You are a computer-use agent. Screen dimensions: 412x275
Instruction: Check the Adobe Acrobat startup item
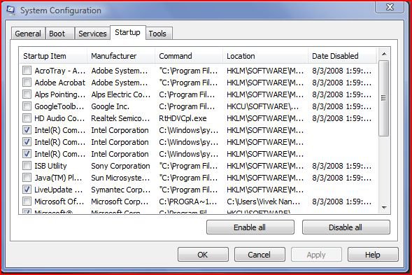click(x=27, y=83)
